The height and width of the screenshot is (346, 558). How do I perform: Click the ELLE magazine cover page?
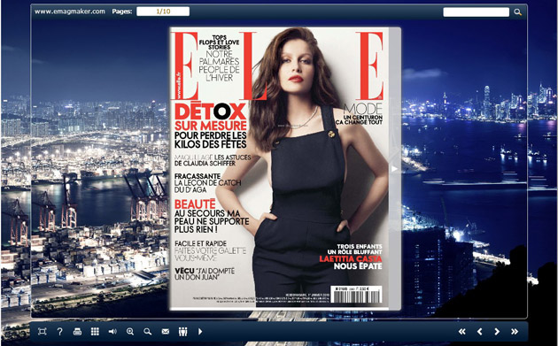point(279,168)
